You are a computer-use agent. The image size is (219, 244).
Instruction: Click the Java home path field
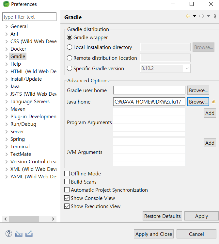point(149,102)
